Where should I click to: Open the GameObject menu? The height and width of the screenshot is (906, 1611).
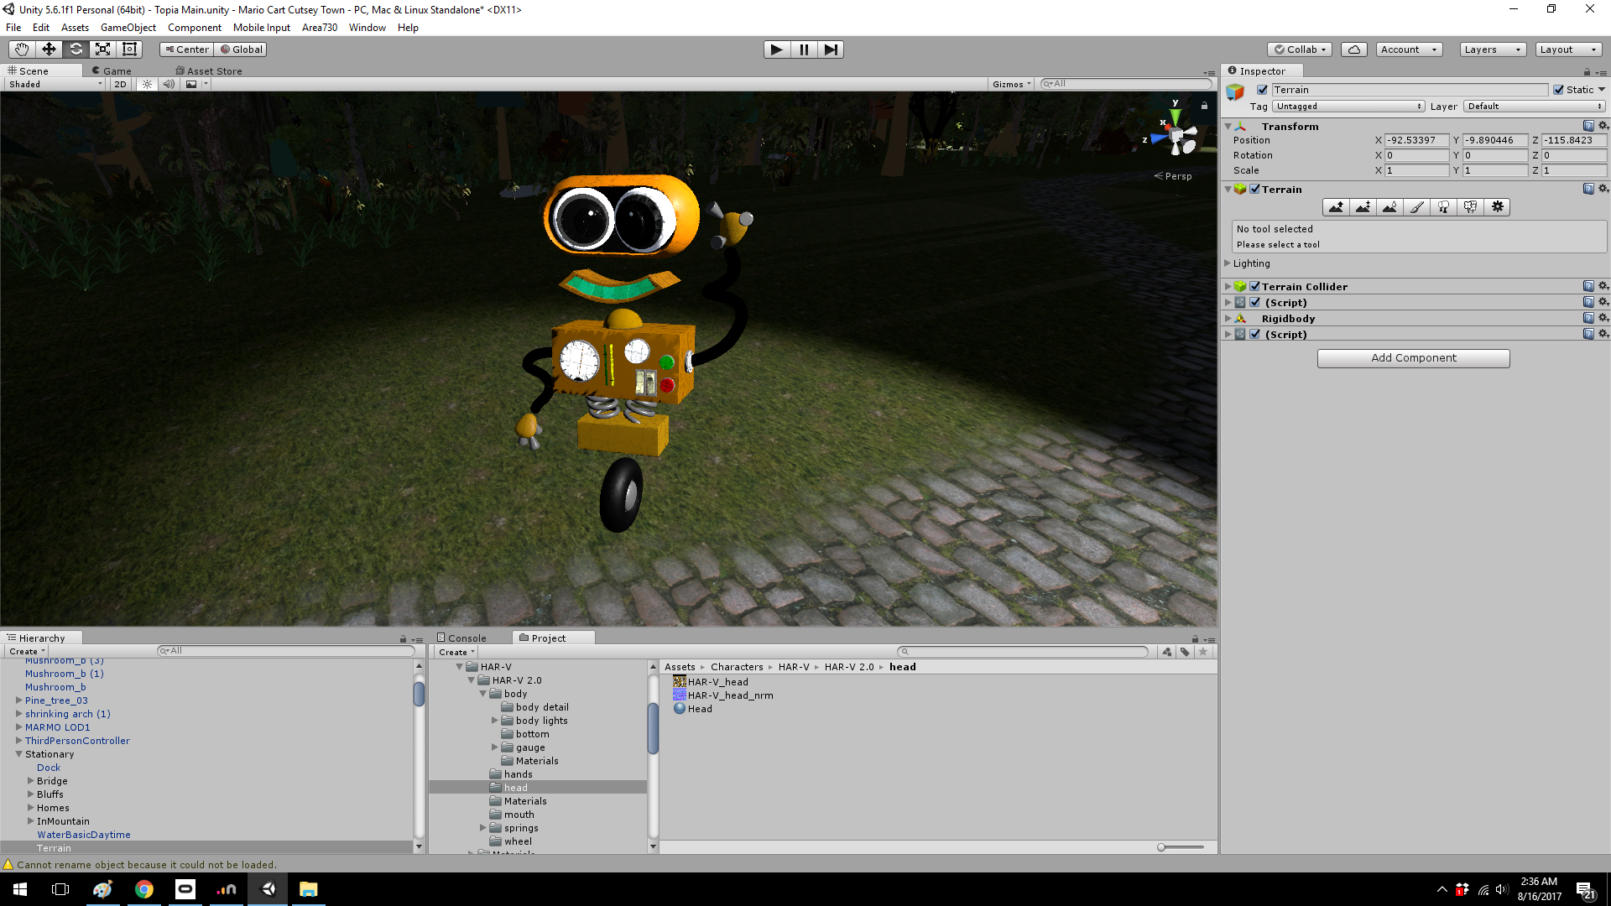click(x=128, y=28)
